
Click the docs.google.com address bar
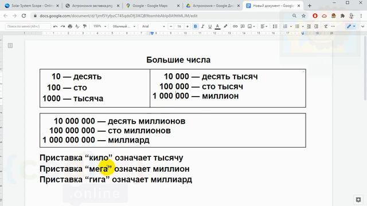pos(162,16)
